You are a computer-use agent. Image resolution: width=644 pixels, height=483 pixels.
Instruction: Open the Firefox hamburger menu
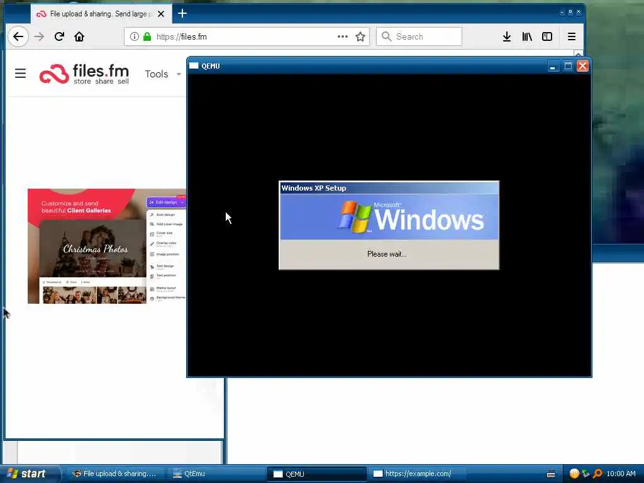tap(571, 36)
